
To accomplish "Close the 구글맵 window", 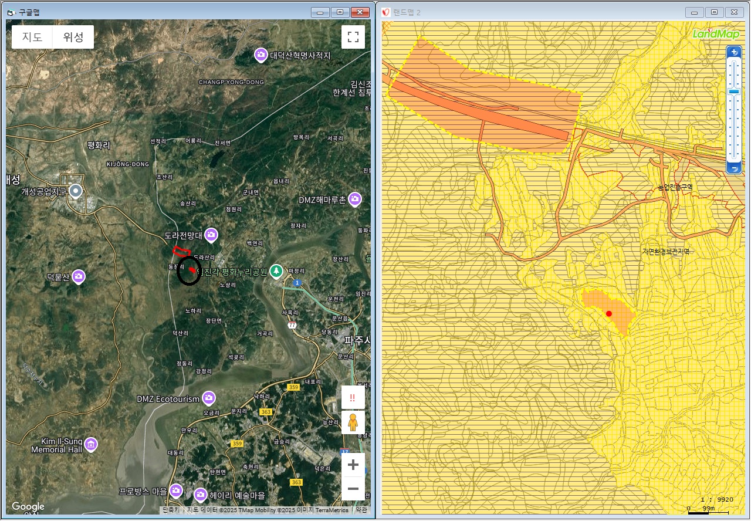I will tap(360, 12).
